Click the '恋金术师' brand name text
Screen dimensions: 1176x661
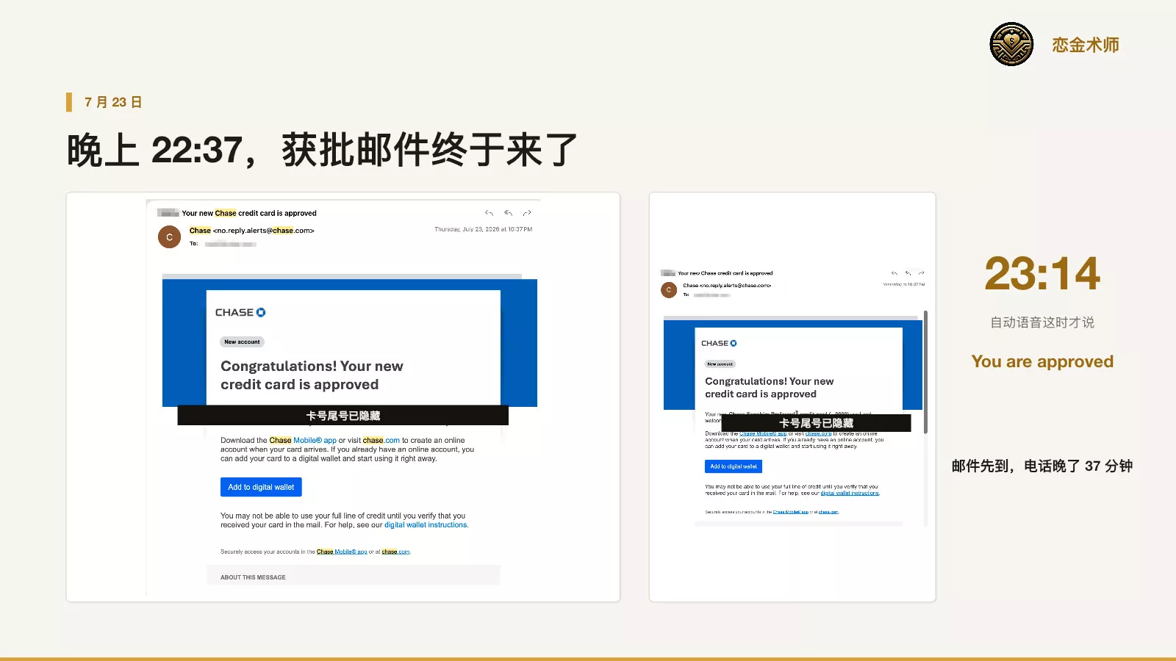coord(1086,45)
